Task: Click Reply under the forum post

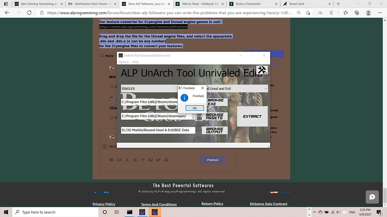Action: [107, 56]
